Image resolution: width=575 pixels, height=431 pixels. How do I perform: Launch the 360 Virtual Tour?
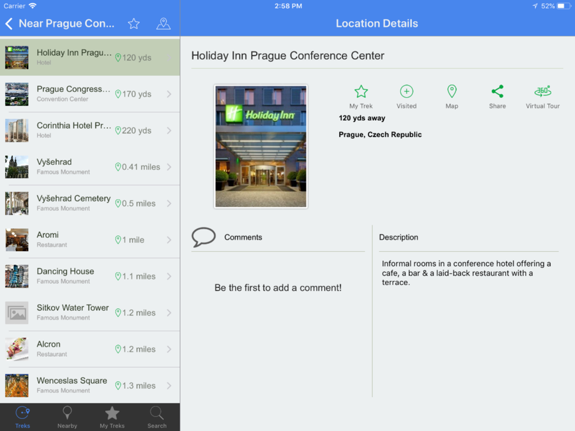click(x=543, y=97)
